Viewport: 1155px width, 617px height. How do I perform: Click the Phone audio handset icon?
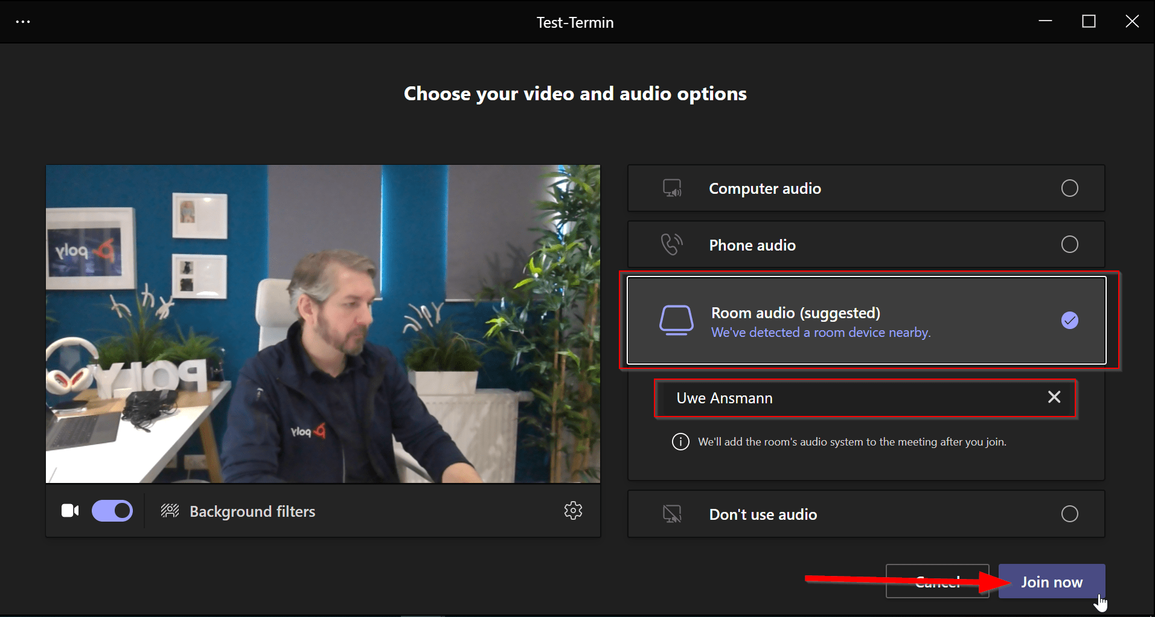(x=671, y=245)
